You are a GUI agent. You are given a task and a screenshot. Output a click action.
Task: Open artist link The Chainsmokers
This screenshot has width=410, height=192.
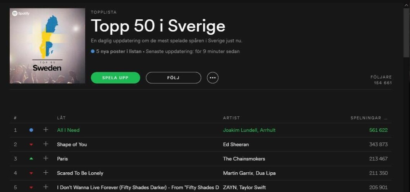point(244,159)
